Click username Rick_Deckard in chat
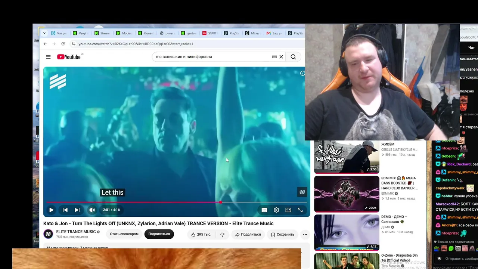 459,164
